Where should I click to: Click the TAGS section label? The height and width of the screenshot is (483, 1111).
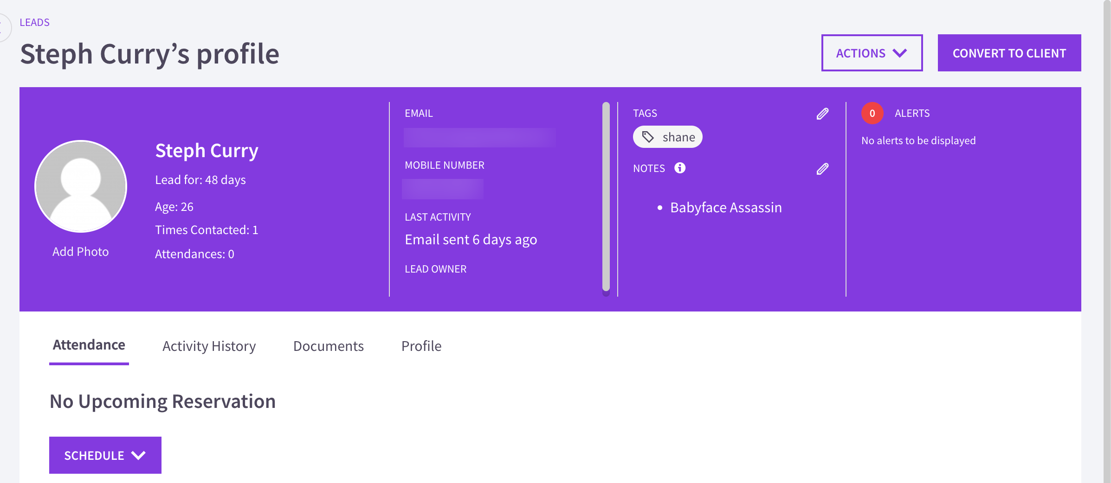click(645, 113)
